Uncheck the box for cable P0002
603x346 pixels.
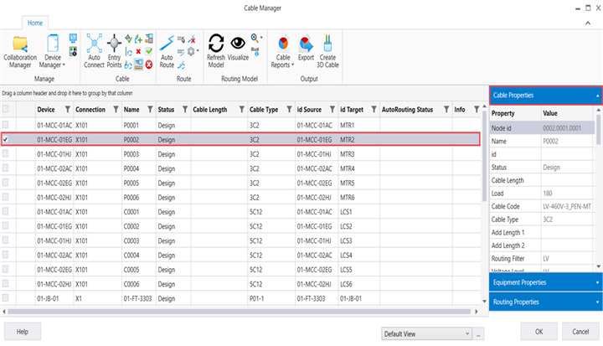point(5,139)
